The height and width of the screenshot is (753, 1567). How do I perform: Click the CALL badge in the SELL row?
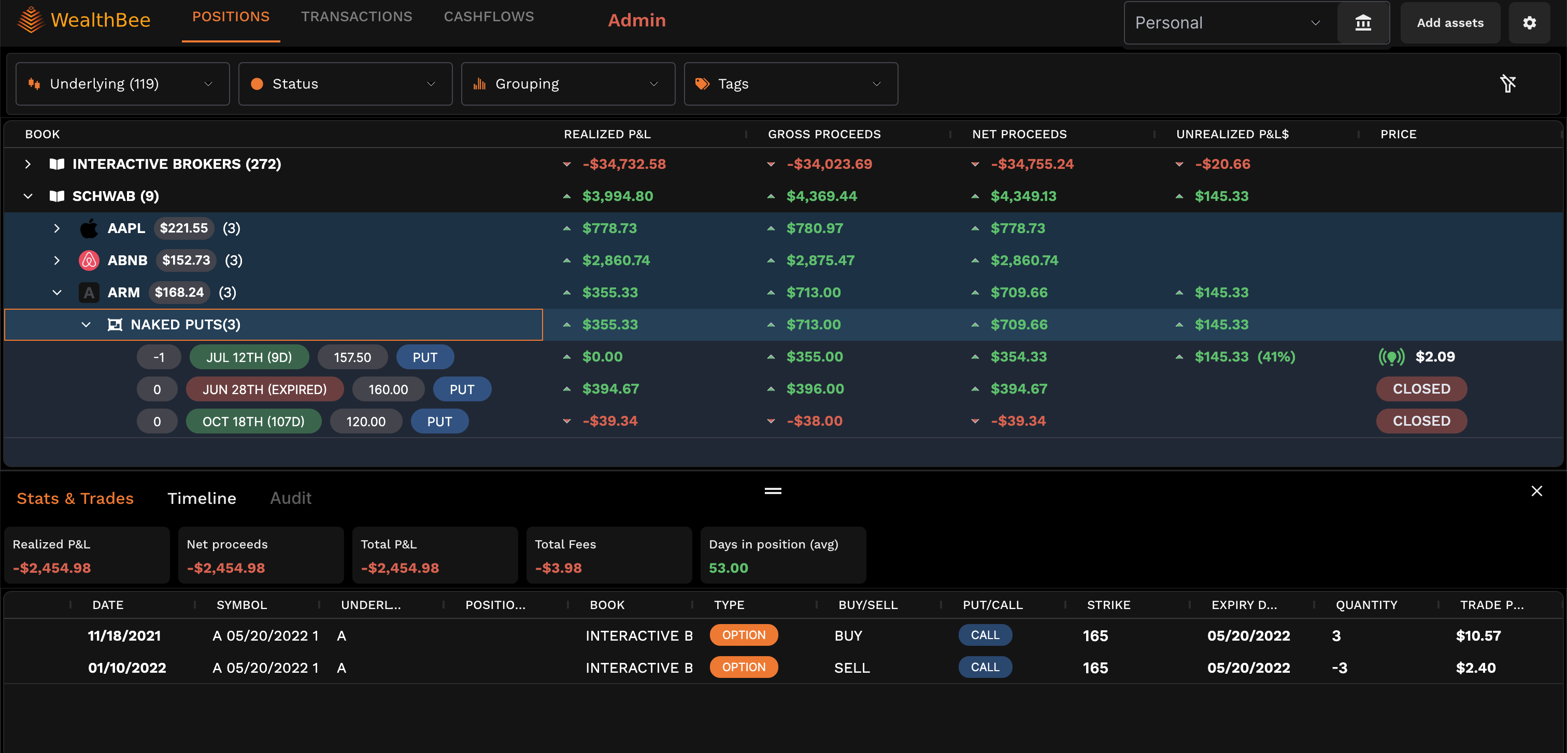click(x=985, y=668)
